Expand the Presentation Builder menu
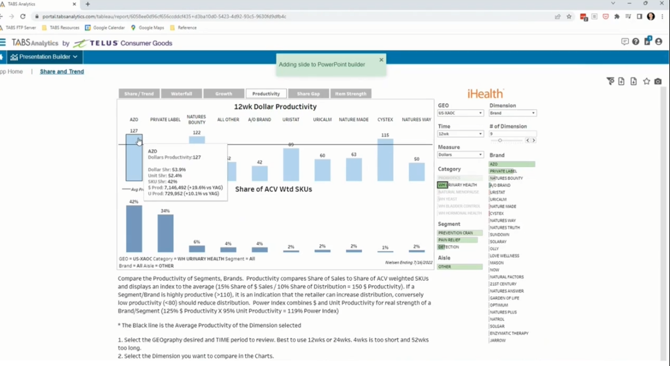670x366 pixels. 44,57
